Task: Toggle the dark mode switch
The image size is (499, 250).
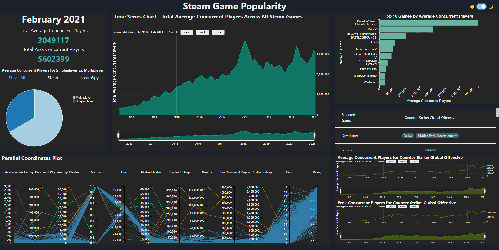Action: tap(482, 7)
